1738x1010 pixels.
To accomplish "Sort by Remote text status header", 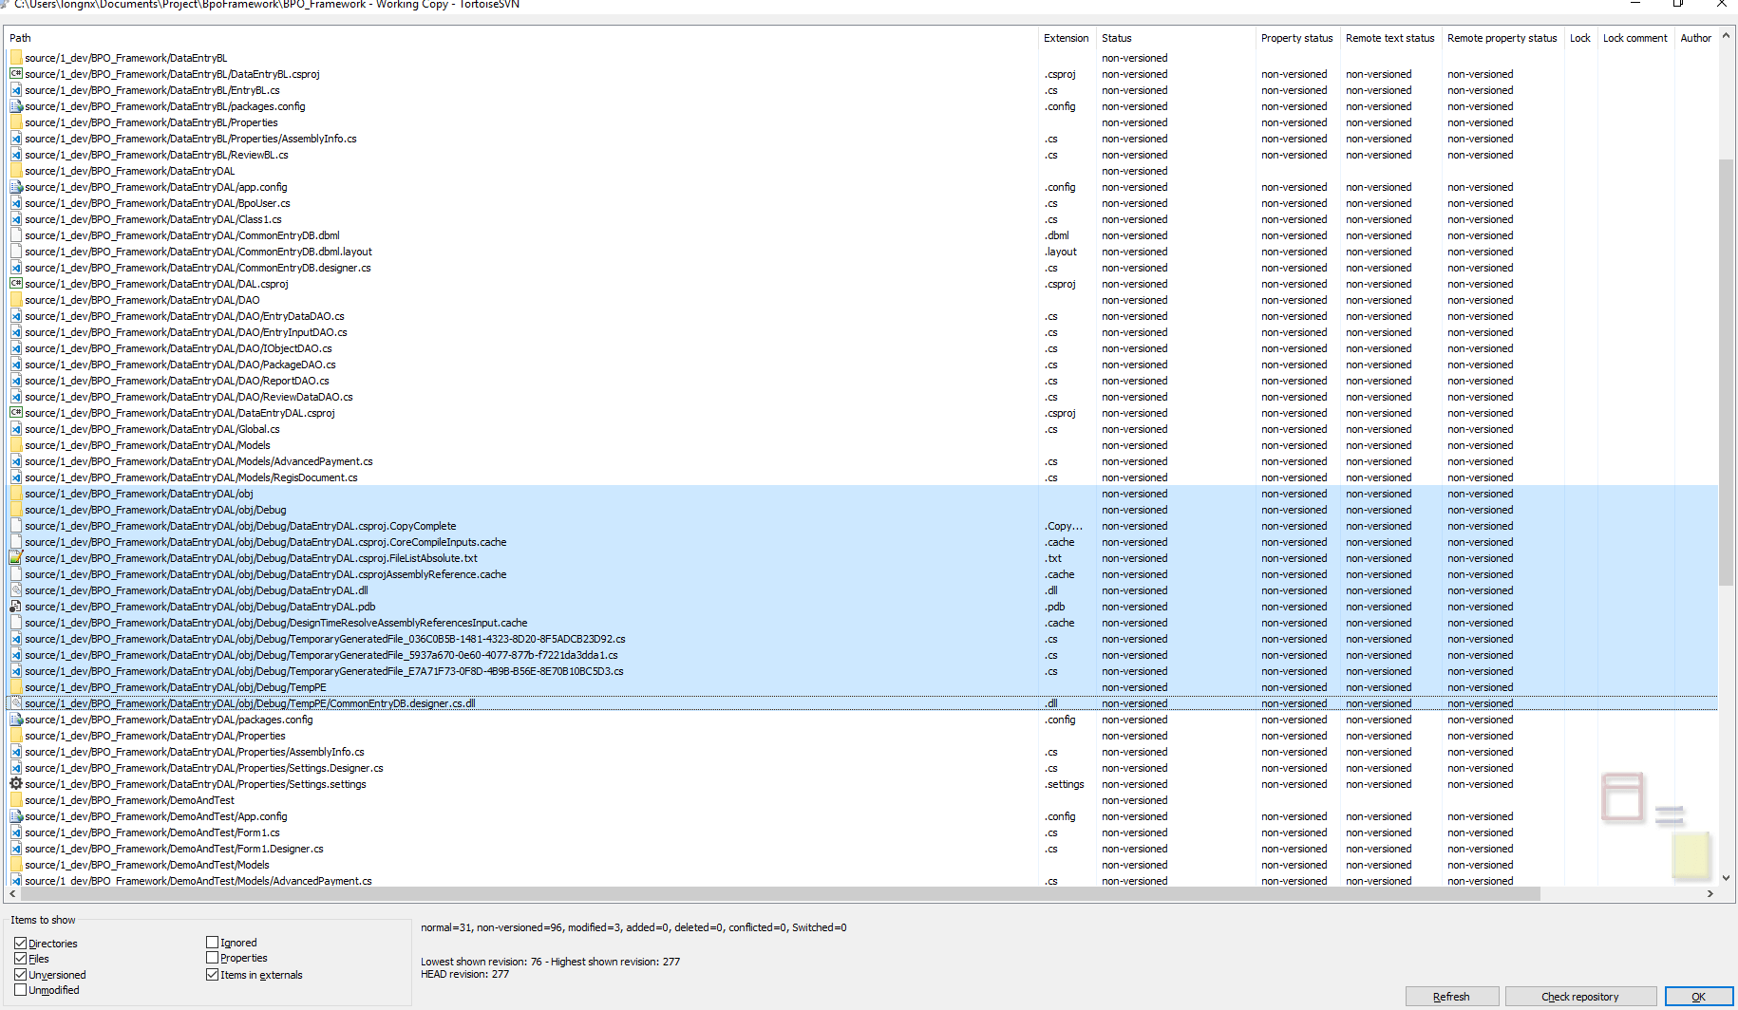I will (x=1389, y=38).
